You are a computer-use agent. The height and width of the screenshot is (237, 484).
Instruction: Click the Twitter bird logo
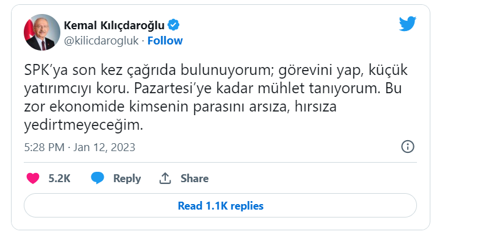pos(407,24)
